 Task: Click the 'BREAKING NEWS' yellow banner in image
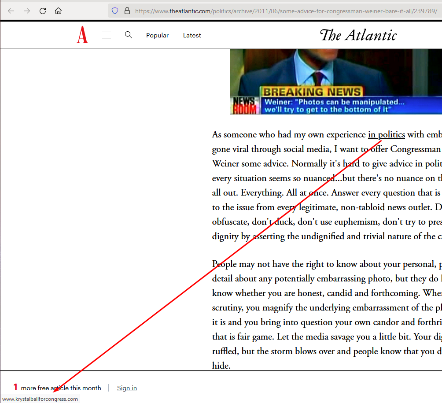click(x=312, y=92)
